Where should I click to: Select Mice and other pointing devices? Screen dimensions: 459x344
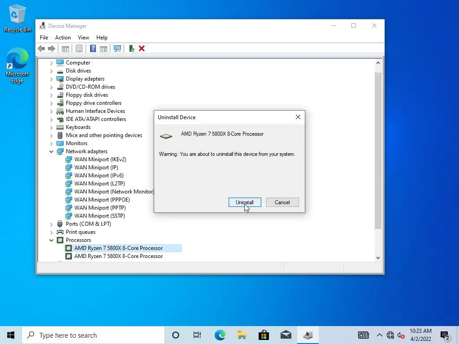pos(104,135)
